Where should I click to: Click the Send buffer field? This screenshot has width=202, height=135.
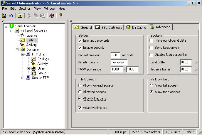tap(186, 62)
